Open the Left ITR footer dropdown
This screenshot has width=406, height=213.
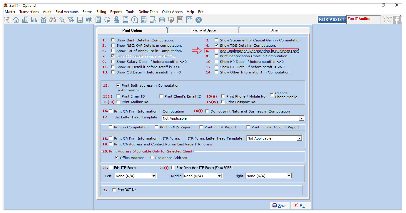(x=153, y=176)
